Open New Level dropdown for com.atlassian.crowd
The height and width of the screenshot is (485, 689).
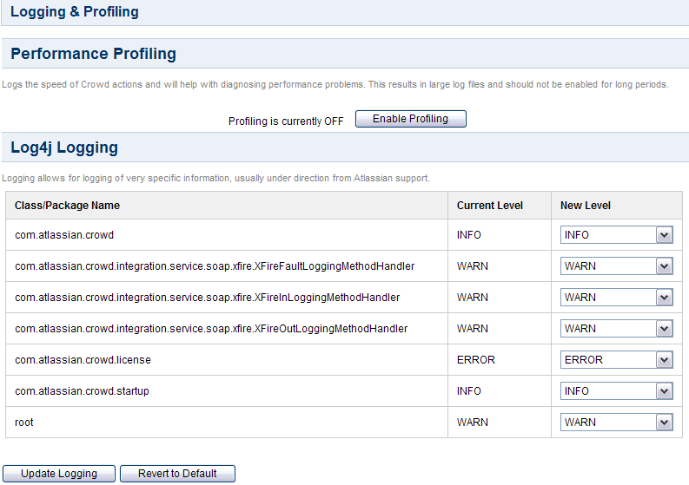tap(617, 235)
